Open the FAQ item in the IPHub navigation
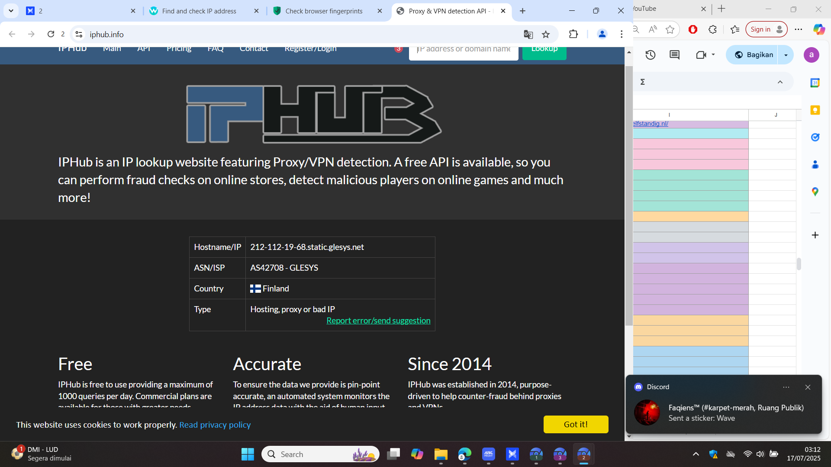The image size is (831, 467). pyautogui.click(x=216, y=48)
